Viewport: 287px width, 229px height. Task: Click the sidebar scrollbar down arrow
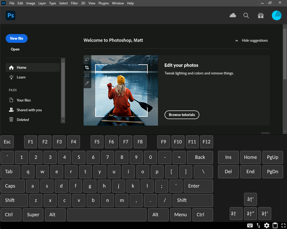click(x=63, y=120)
